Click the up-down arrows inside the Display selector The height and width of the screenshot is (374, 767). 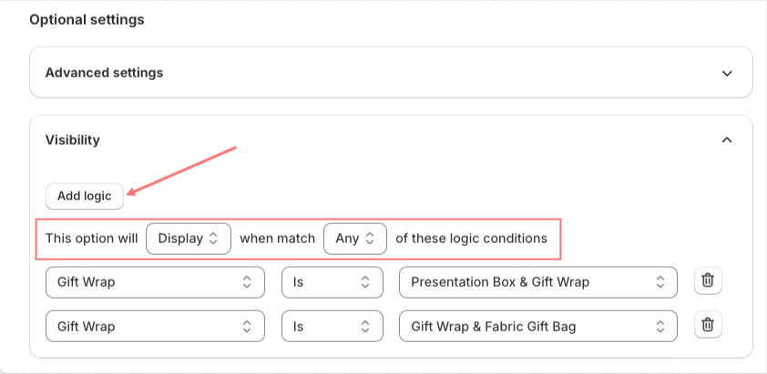point(213,238)
